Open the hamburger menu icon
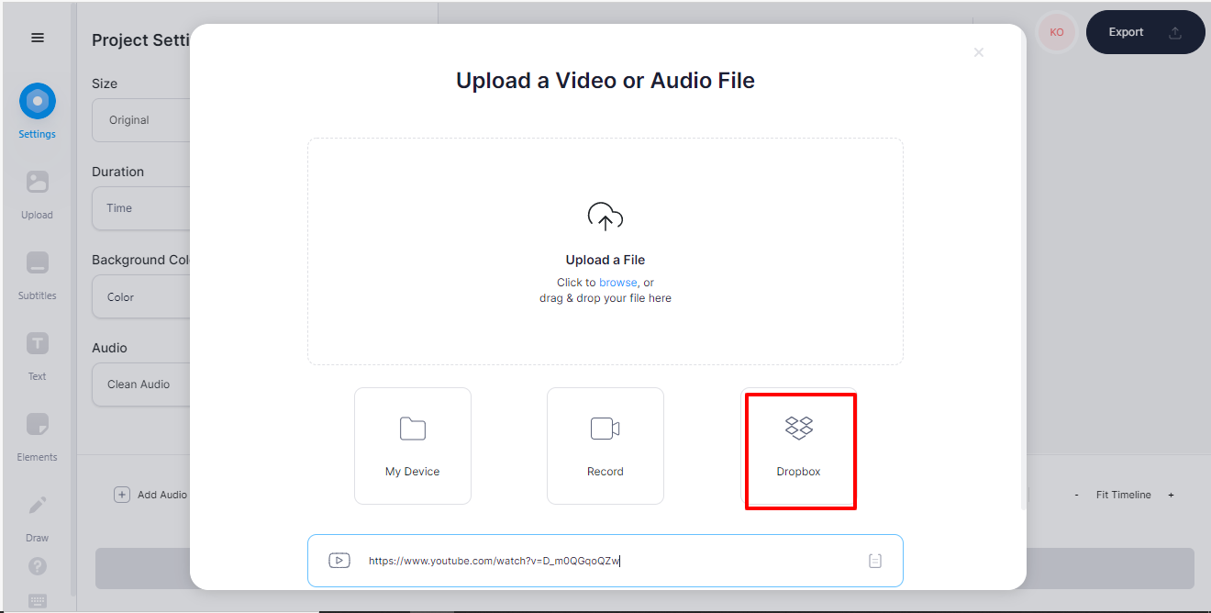 38,38
